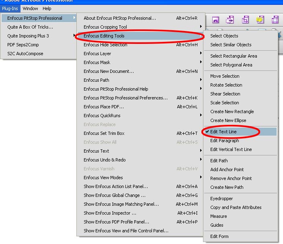
Task: Open the Plug-Ins menu
Action: point(10,8)
